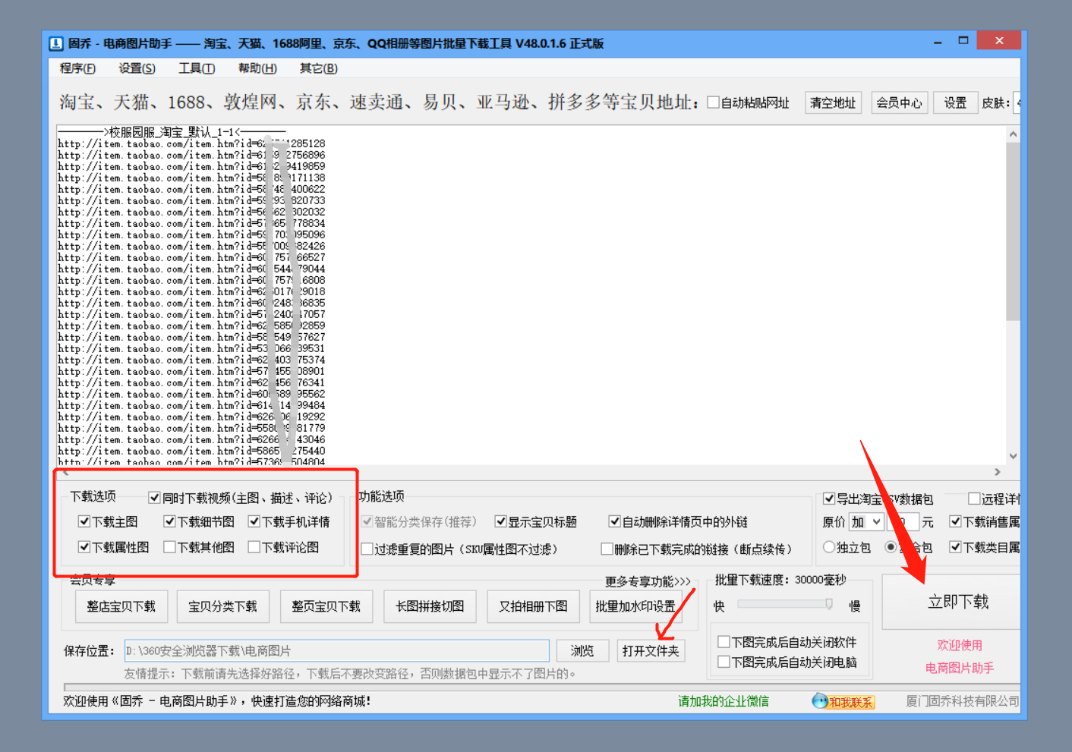This screenshot has height=752, width=1072.
Task: Click 请加我的企业微信 link
Action: (723, 701)
